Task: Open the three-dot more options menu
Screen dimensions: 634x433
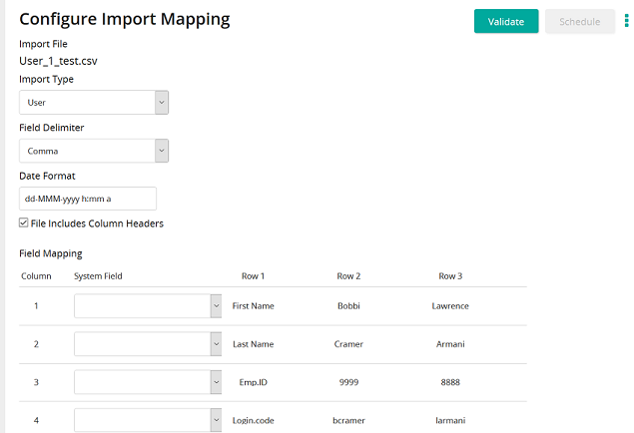Action: point(626,21)
